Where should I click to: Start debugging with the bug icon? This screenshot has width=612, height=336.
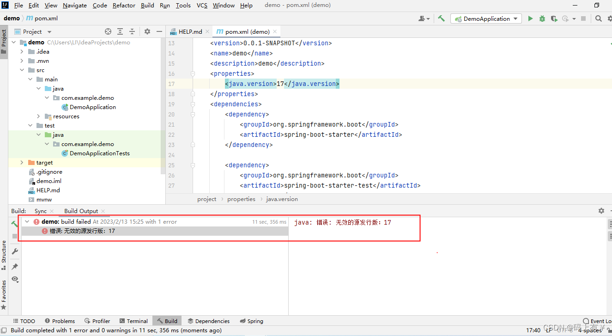pos(542,18)
